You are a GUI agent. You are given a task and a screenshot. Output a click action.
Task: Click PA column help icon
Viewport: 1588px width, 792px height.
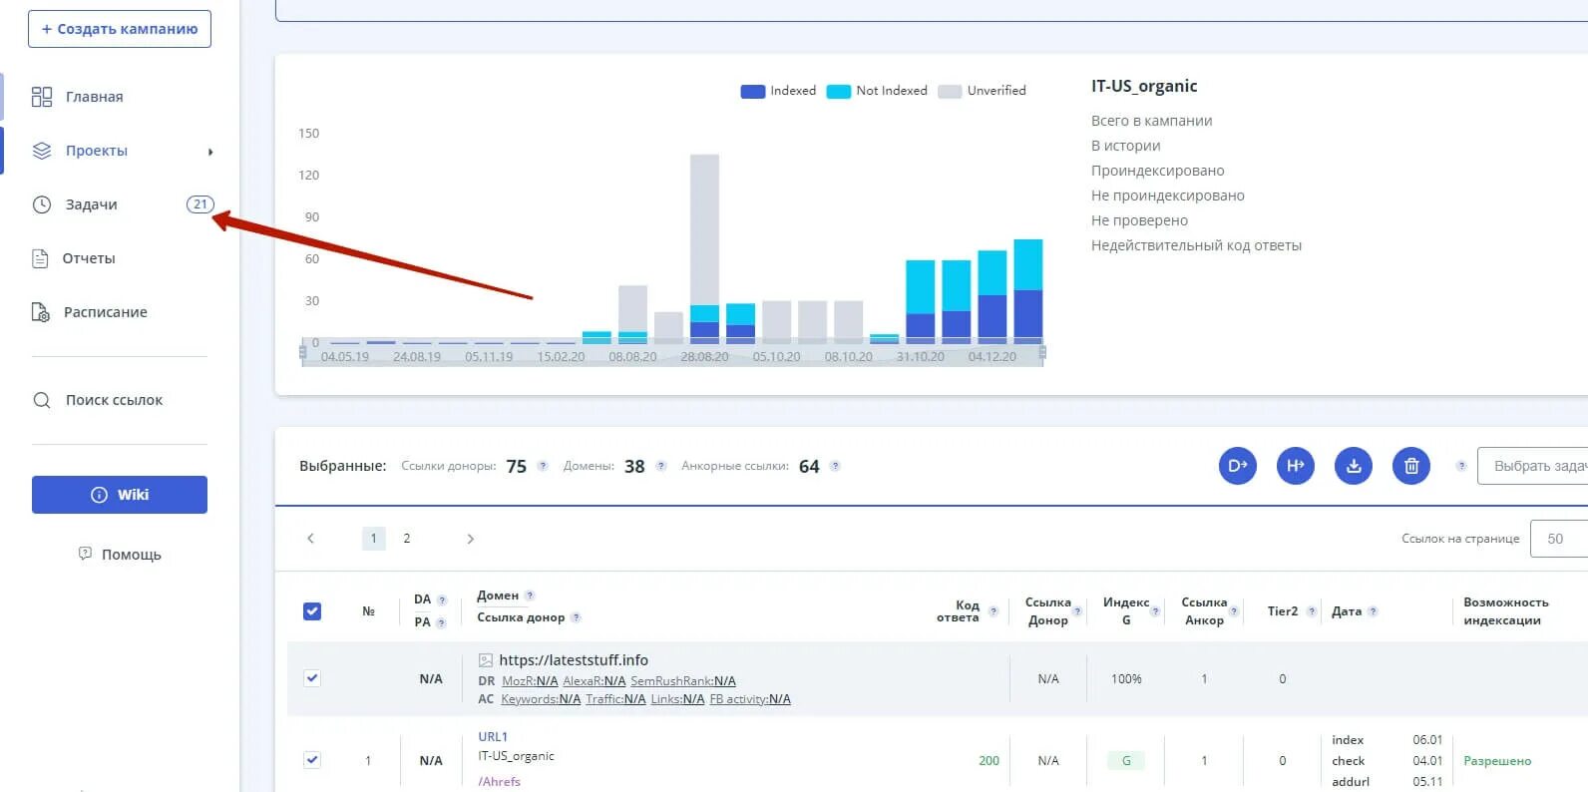(x=441, y=623)
